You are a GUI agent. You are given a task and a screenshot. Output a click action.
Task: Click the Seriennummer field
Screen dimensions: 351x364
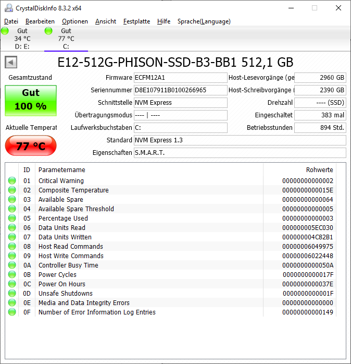pyautogui.click(x=181, y=90)
